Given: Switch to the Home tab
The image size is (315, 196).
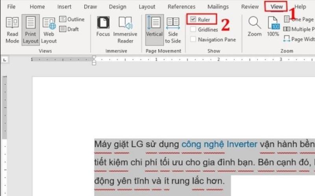Looking at the screenshot, I should [x=37, y=7].
